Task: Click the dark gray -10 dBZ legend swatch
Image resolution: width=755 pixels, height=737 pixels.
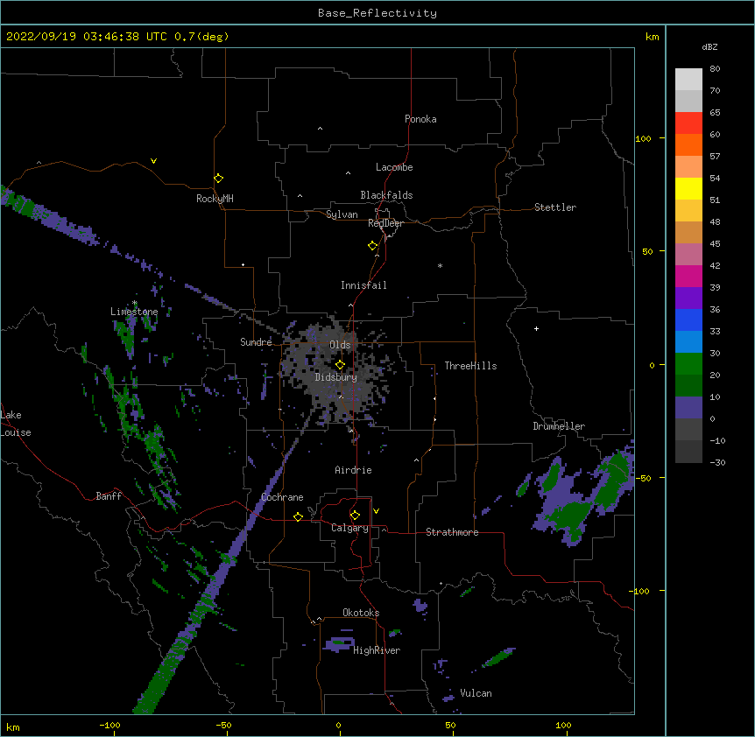Action: tap(688, 452)
